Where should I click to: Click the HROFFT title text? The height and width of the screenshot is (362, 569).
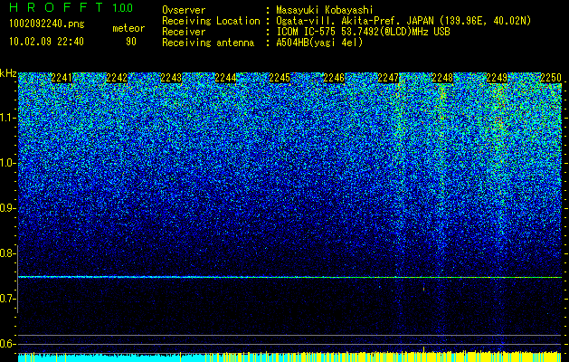pyautogui.click(x=56, y=7)
